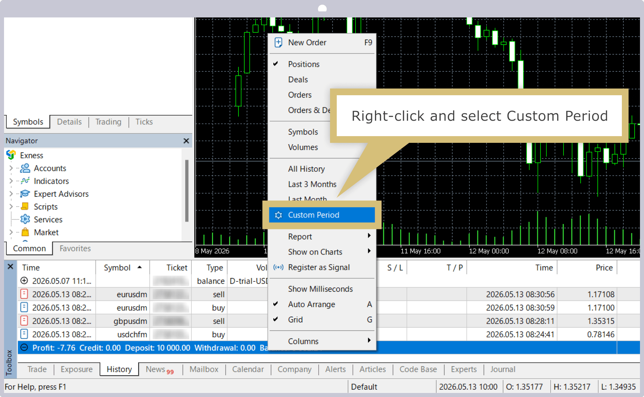This screenshot has width=644, height=397.
Task: Click the Register as Signal icon
Action: (278, 267)
